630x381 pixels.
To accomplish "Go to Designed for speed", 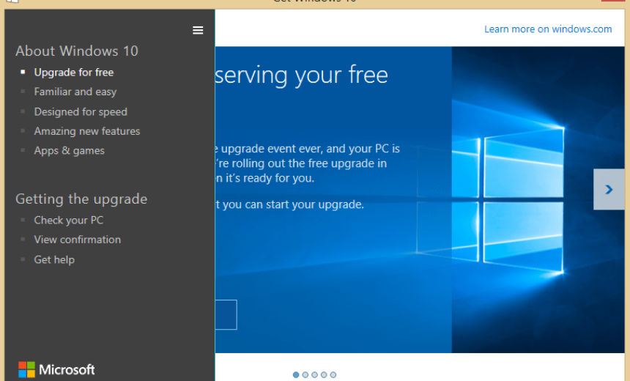I will pyautogui.click(x=81, y=111).
